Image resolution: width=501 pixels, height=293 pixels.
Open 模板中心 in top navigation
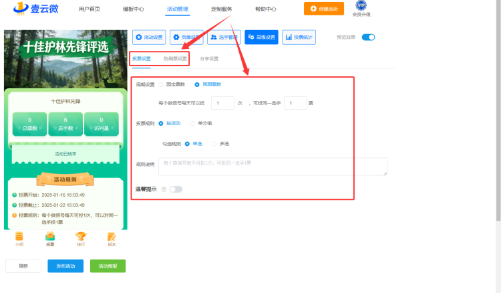click(134, 9)
